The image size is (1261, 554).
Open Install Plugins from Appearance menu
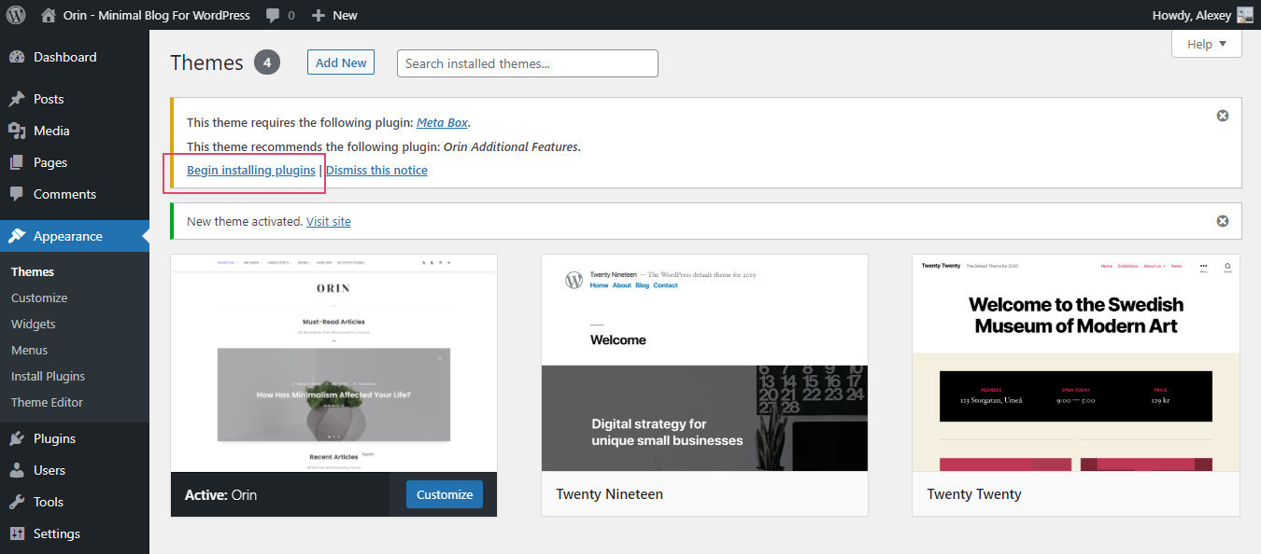pos(49,376)
